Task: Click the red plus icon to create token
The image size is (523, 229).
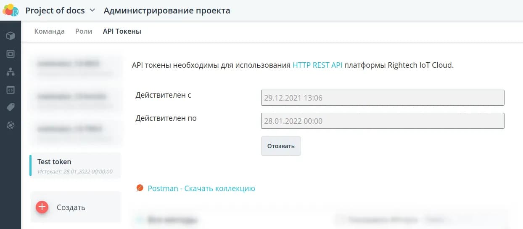Action: coord(42,207)
